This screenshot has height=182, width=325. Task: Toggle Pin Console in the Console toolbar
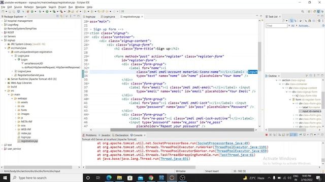(x=300, y=135)
